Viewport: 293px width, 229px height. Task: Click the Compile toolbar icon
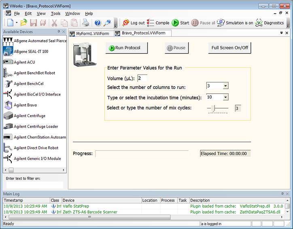coord(158,23)
